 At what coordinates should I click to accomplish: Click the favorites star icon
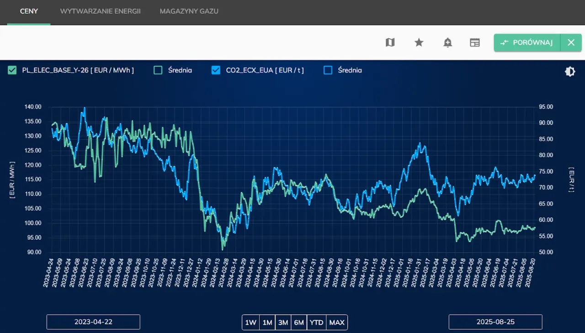[419, 42]
